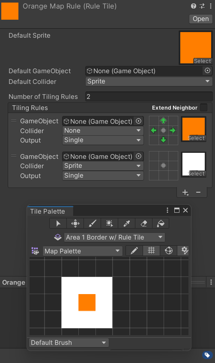The image size is (215, 363).
Task: Select the Box Fill rectangle tool
Action: click(x=110, y=223)
